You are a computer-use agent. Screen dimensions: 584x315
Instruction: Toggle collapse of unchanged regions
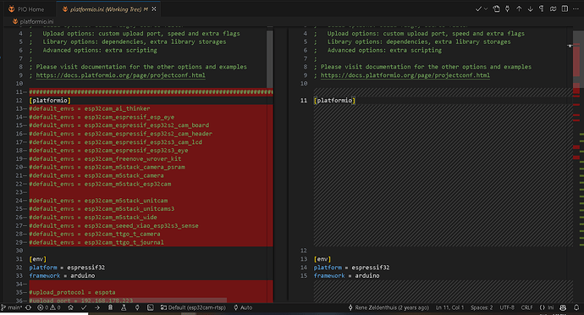(553, 9)
